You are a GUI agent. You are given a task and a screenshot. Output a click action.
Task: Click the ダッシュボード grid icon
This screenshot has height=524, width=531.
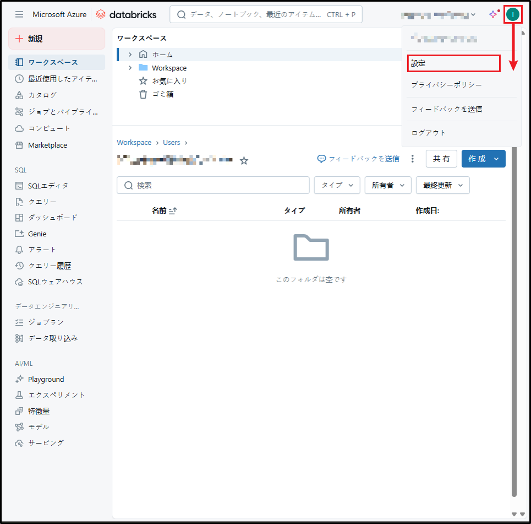click(x=19, y=218)
